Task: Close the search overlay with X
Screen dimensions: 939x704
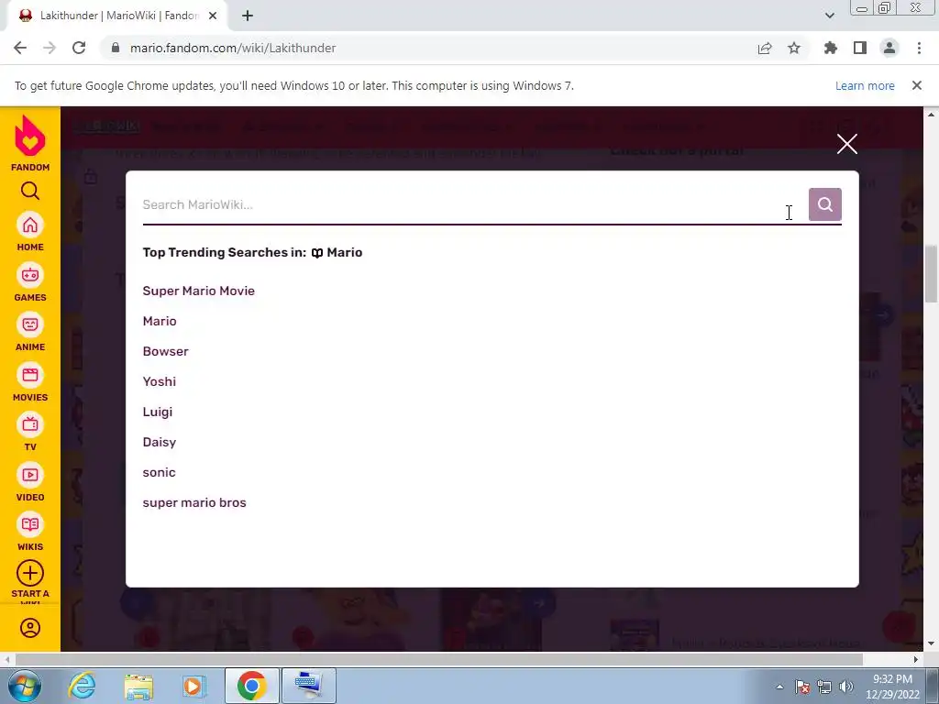Action: [846, 144]
